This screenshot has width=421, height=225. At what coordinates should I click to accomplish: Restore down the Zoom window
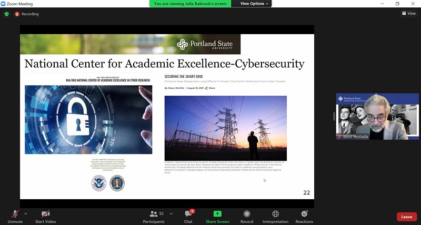click(x=397, y=4)
